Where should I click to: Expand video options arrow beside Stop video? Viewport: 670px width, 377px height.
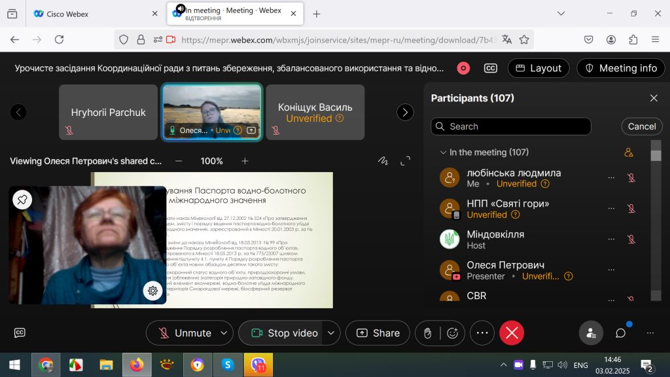click(332, 333)
